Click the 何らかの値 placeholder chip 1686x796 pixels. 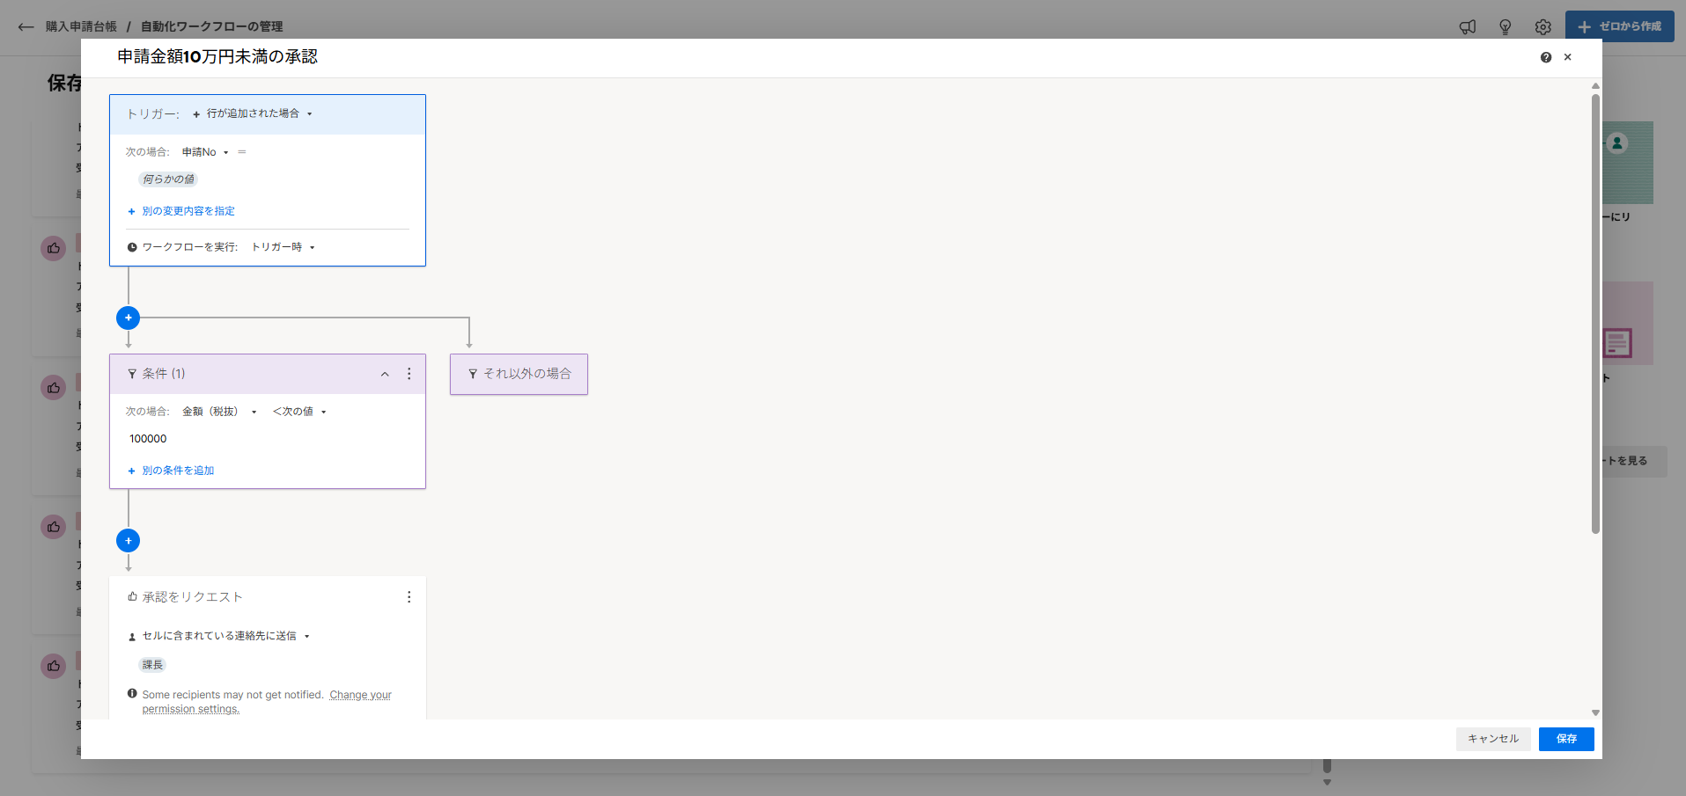pos(168,179)
